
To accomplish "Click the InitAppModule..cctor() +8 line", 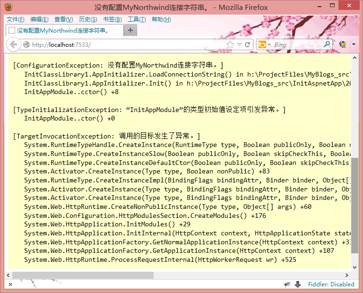I will click(x=71, y=92).
